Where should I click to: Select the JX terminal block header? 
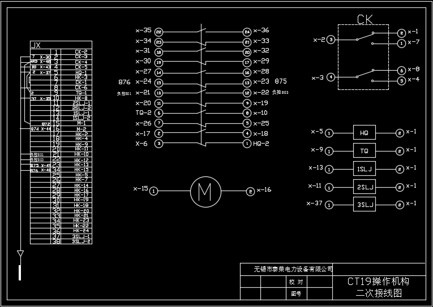tap(35, 45)
